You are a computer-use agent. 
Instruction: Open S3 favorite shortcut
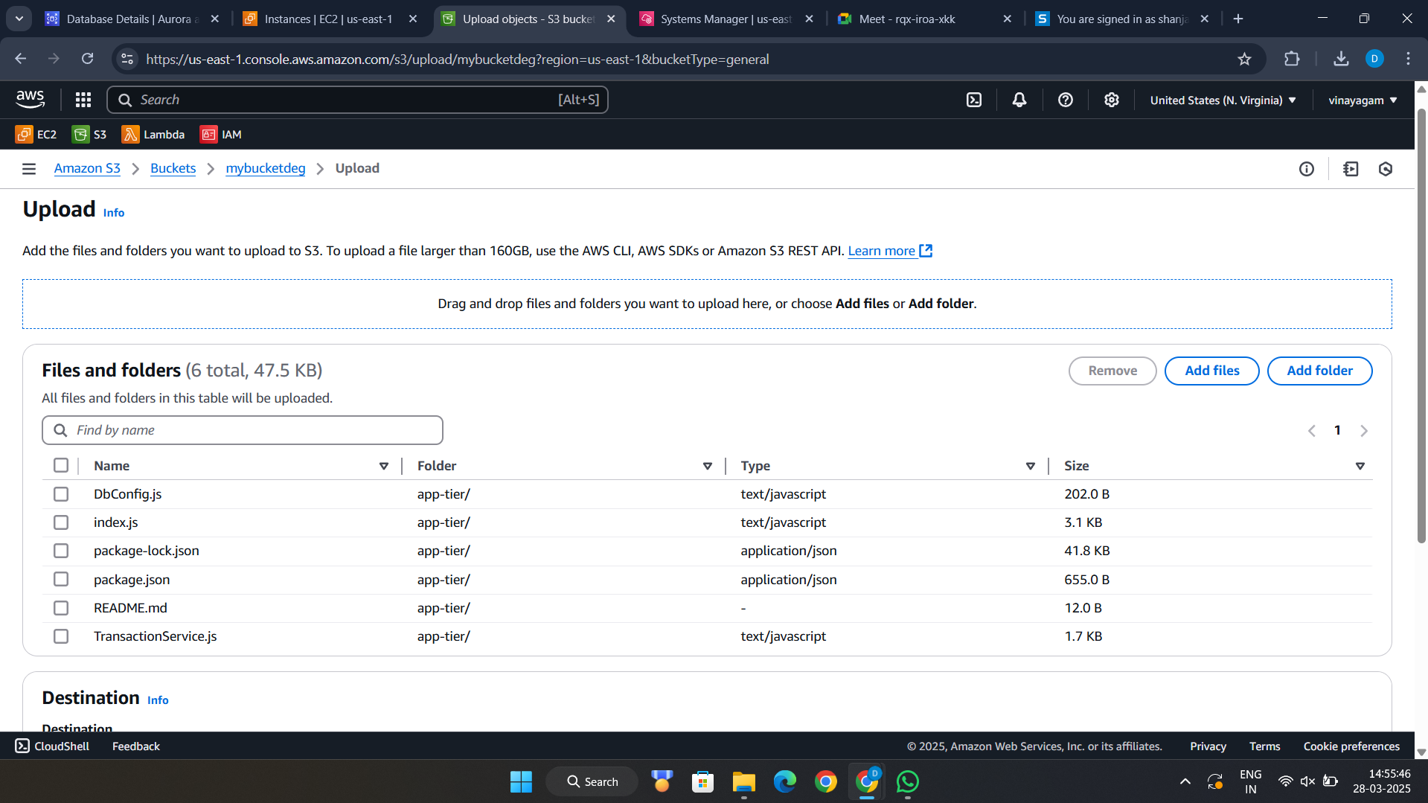(89, 134)
